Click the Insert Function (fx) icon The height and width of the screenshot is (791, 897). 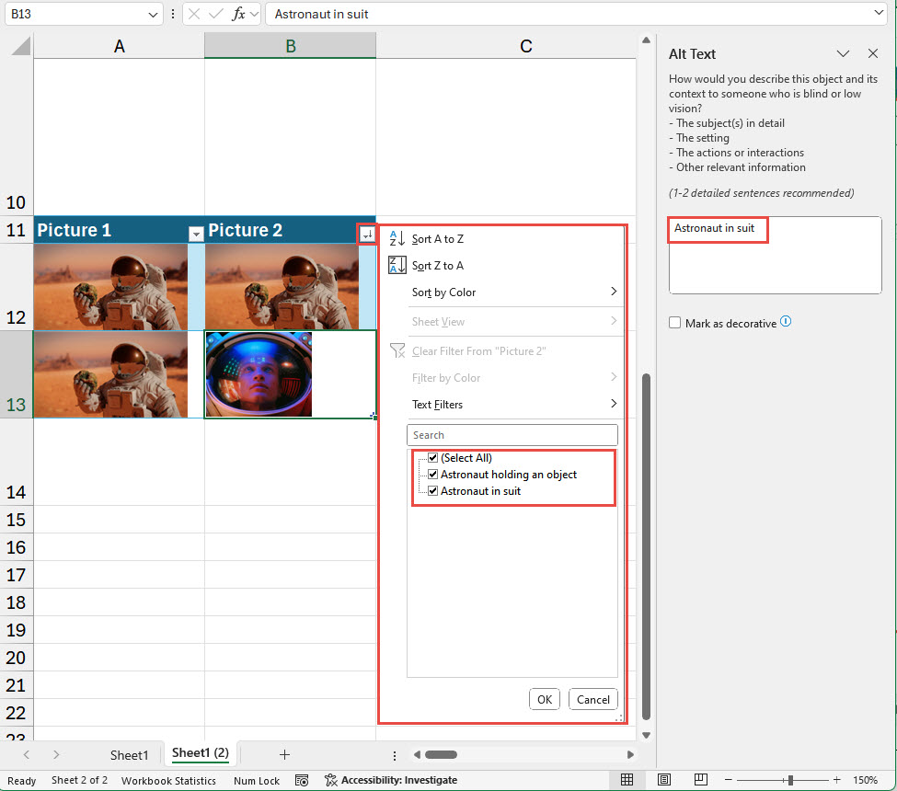coord(240,14)
